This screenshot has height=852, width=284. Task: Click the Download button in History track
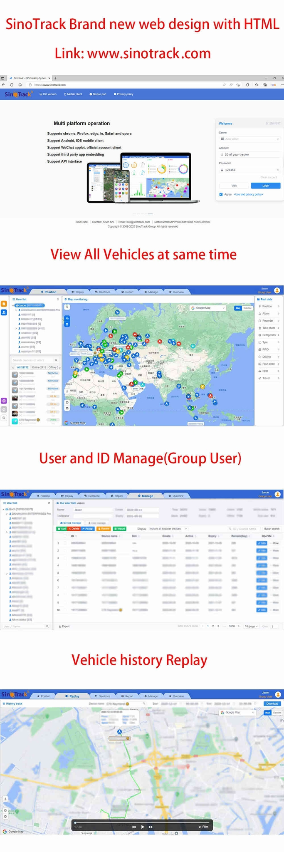272,703
